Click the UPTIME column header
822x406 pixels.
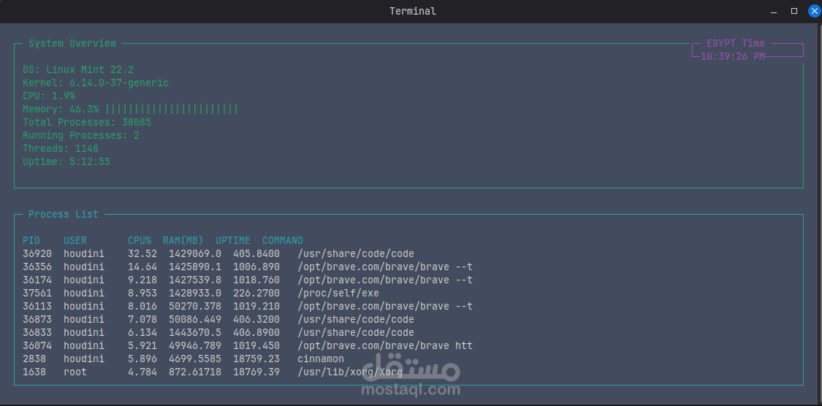[233, 240]
